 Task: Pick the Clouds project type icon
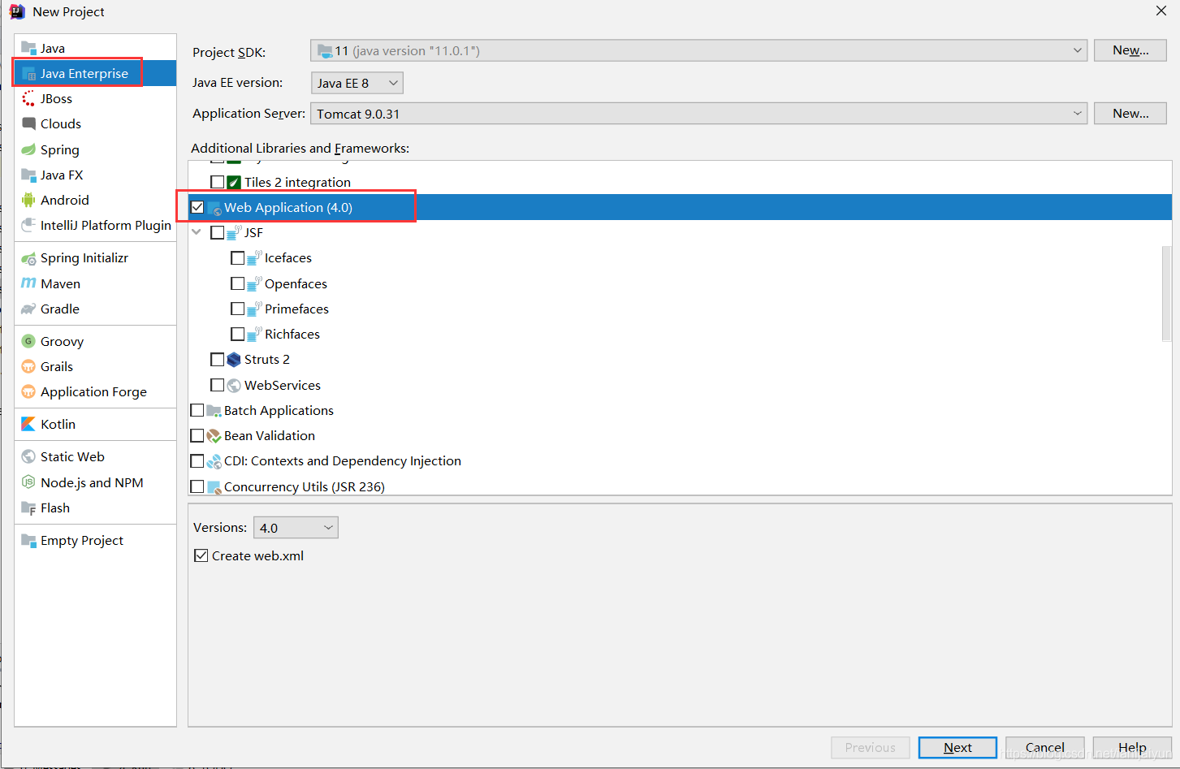pos(28,123)
